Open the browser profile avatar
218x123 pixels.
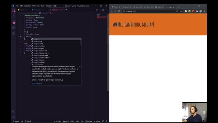201,11
